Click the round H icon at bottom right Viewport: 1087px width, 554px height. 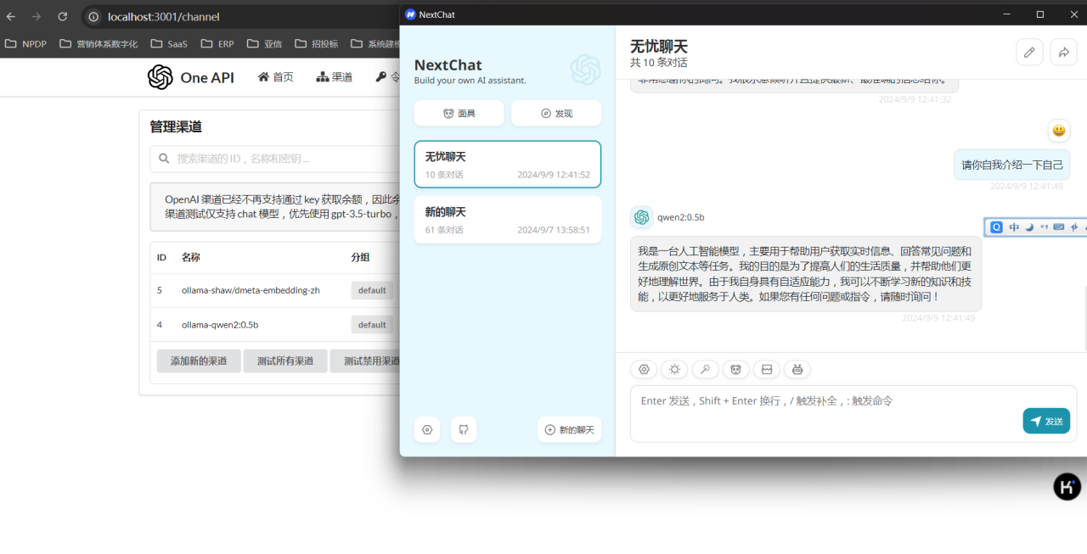coord(1067,486)
